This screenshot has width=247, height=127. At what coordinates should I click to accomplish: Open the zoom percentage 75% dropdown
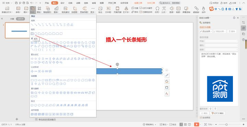(210, 124)
